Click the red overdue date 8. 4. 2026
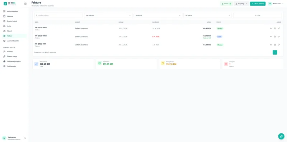The image size is (287, 142). pos(156,37)
